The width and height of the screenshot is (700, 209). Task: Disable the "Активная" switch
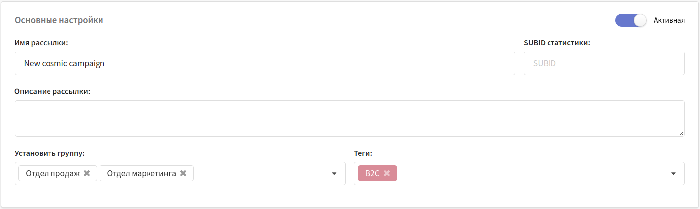(x=630, y=20)
